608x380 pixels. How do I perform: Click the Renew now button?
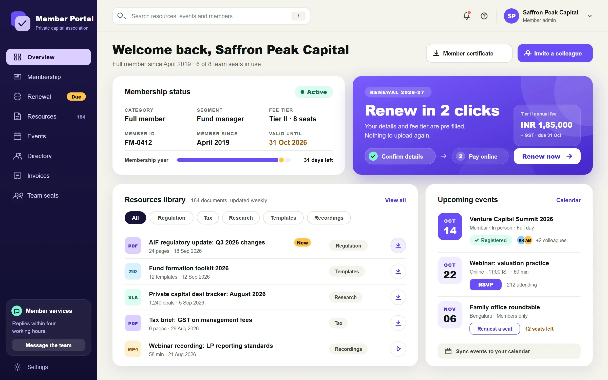[x=547, y=156]
